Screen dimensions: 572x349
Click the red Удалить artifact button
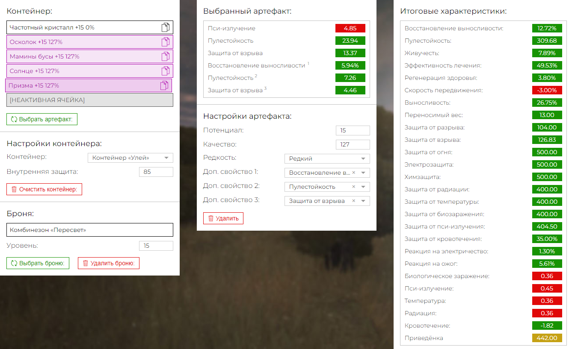[223, 218]
